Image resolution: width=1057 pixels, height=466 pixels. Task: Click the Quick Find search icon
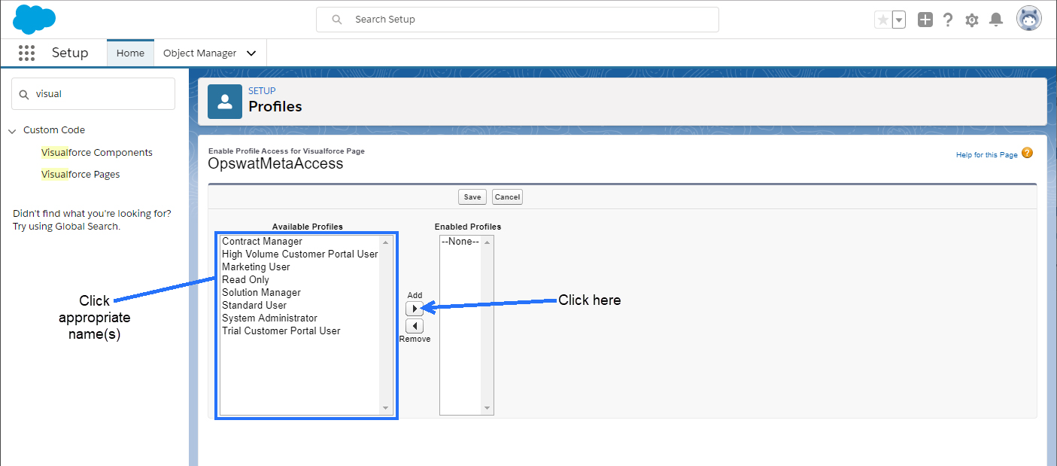pyautogui.click(x=24, y=94)
